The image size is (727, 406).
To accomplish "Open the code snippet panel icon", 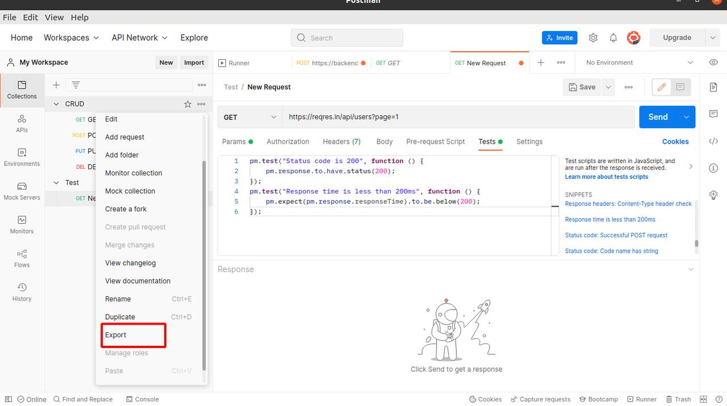I will click(713, 141).
